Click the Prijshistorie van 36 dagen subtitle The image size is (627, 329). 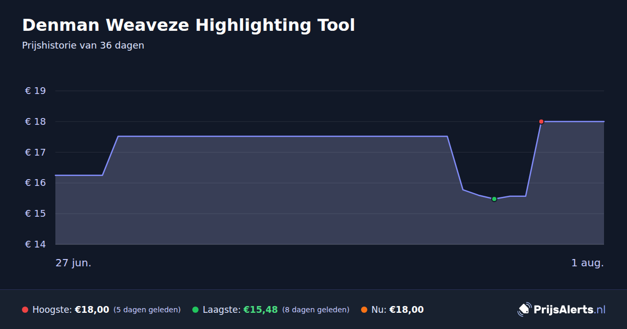pyautogui.click(x=83, y=45)
